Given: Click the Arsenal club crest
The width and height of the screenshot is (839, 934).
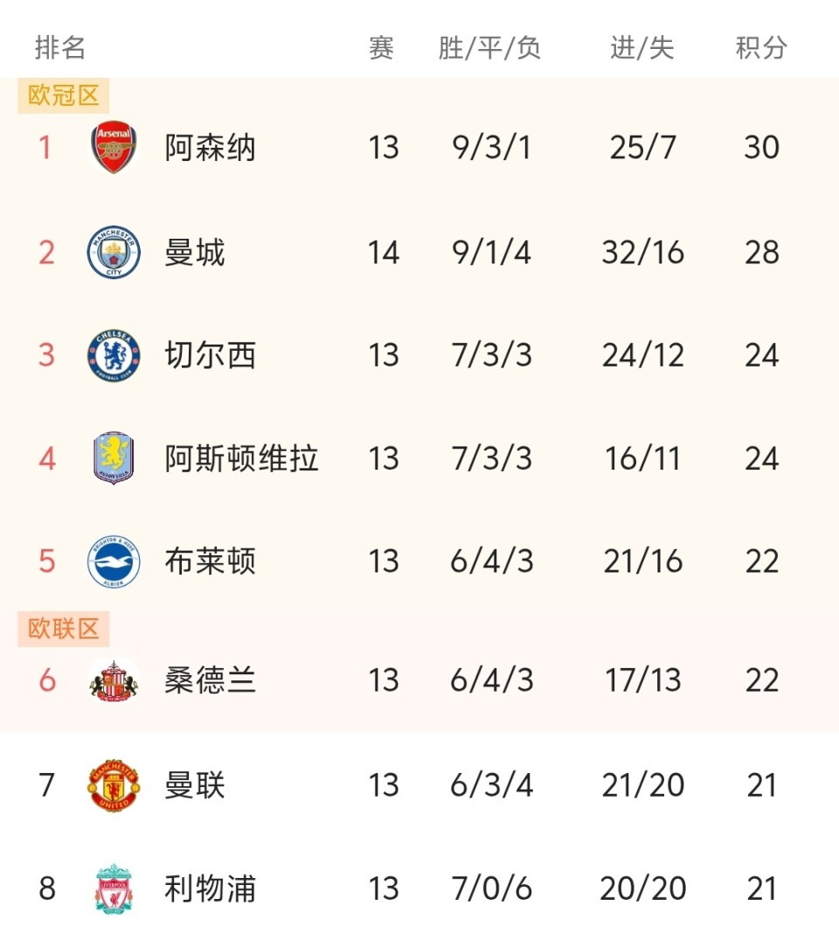Looking at the screenshot, I should 114,148.
